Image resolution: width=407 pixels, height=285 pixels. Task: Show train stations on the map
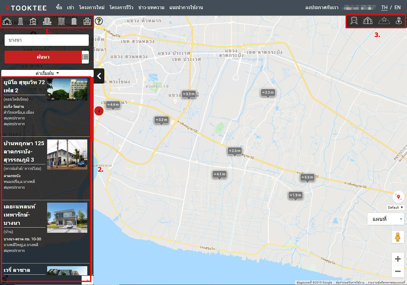coord(354,21)
